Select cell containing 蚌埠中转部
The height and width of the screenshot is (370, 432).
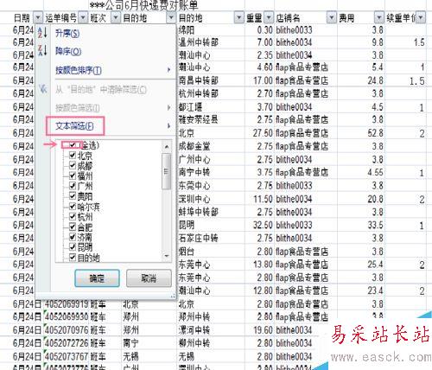[211, 212]
